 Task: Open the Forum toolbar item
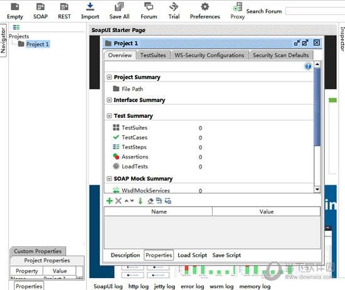pyautogui.click(x=149, y=11)
